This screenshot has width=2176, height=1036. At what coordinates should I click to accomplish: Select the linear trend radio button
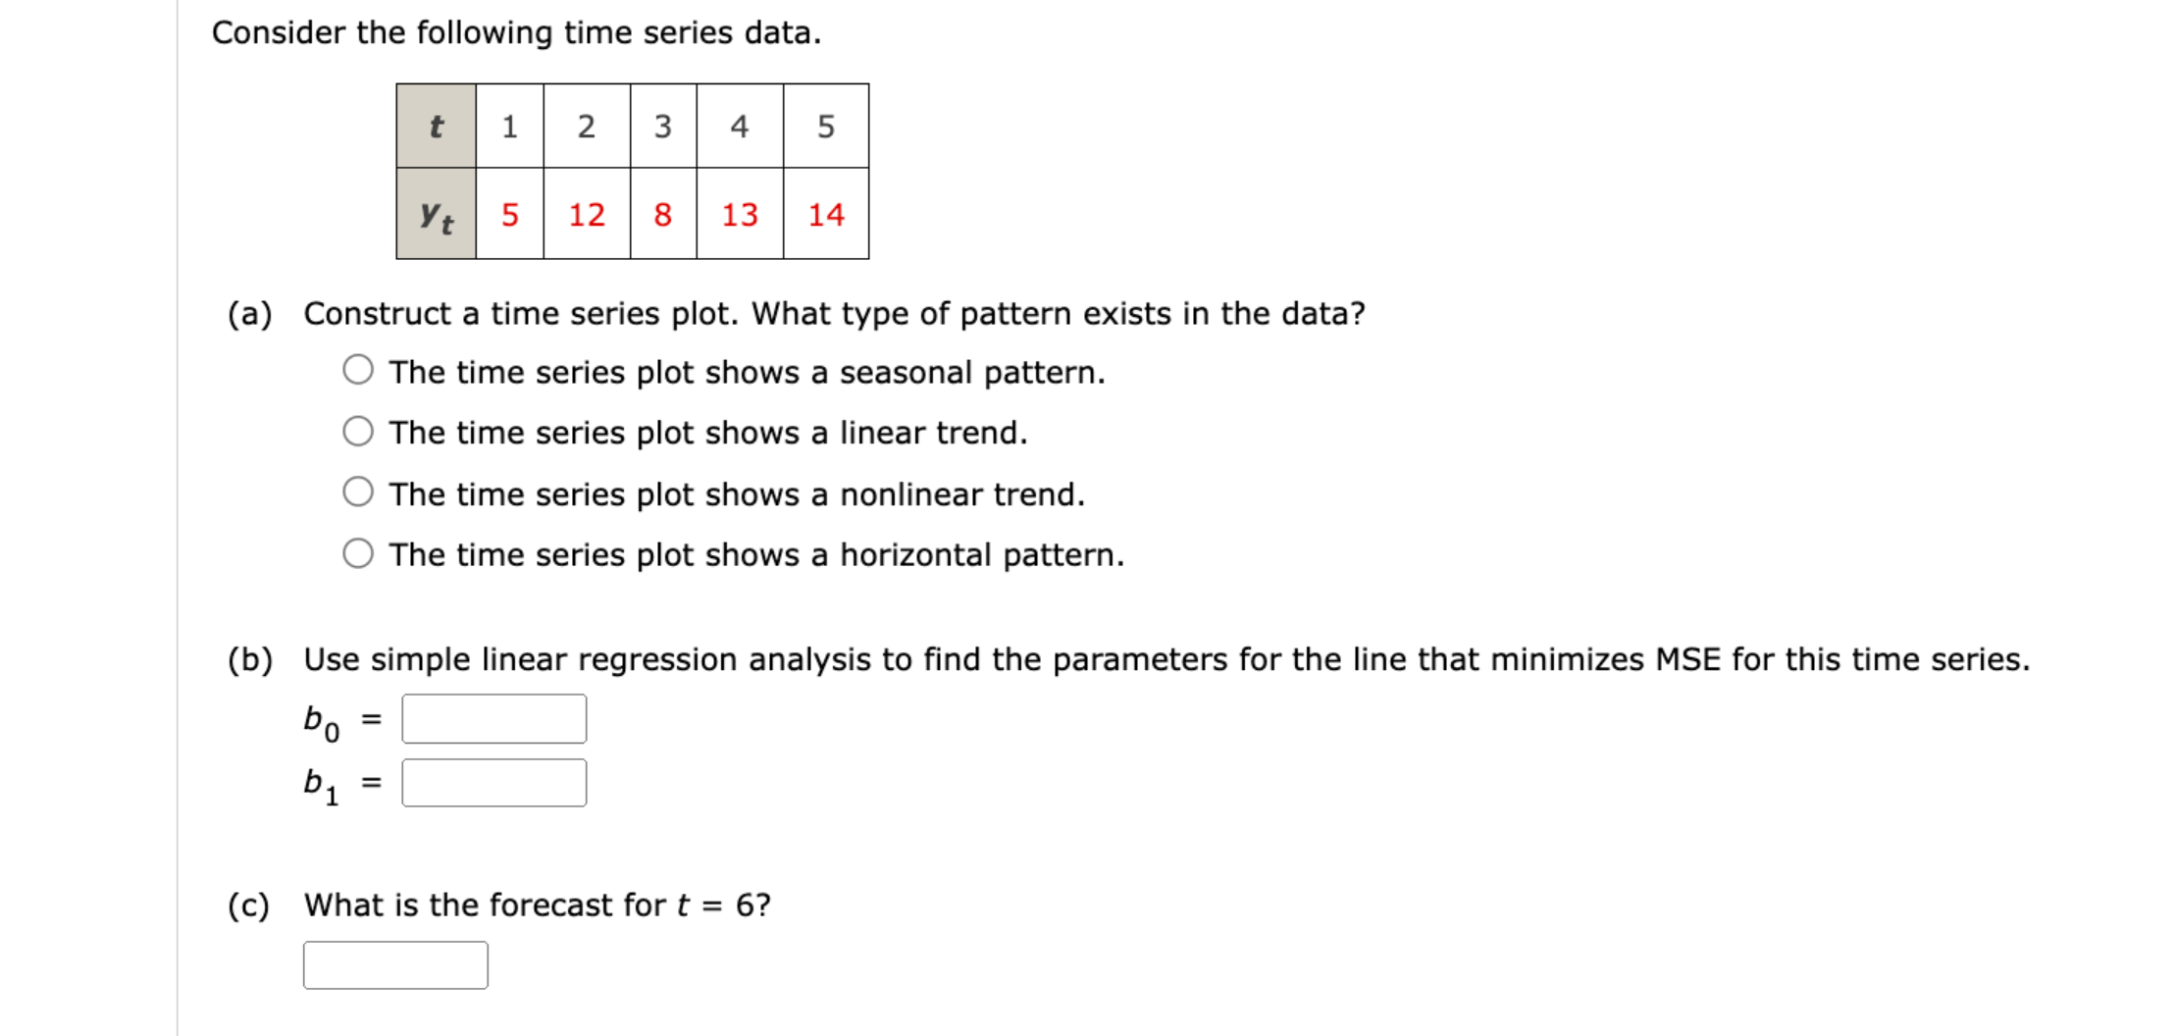[x=359, y=432]
